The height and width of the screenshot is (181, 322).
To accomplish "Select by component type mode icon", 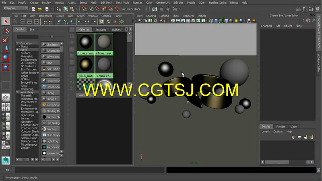I will click(72, 9).
